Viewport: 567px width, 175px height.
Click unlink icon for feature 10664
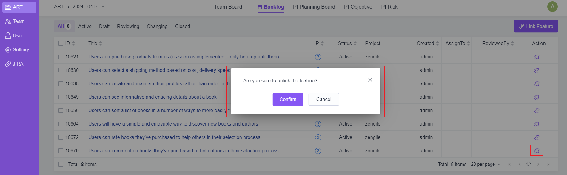pos(537,124)
